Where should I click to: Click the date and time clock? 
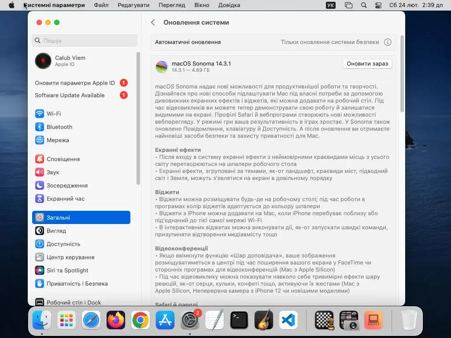[x=416, y=5]
